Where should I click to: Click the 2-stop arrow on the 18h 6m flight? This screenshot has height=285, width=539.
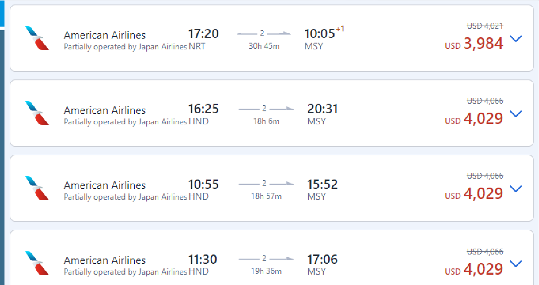point(265,109)
